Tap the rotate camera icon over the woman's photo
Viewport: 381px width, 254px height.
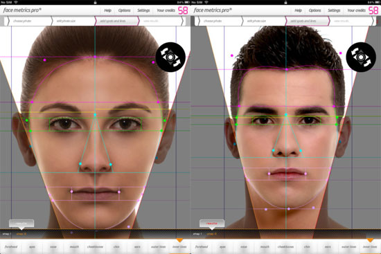(x=170, y=57)
